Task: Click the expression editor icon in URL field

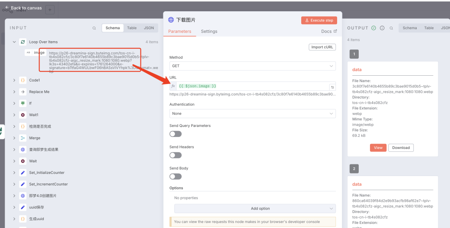Action: [x=332, y=87]
